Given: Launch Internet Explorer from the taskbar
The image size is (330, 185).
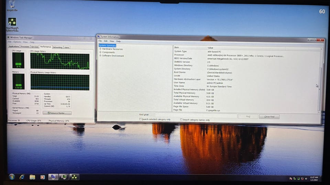Looking at the screenshot, I should 22,177.
